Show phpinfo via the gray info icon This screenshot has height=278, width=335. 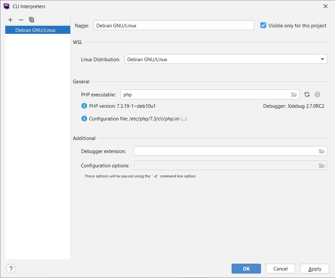click(317, 94)
